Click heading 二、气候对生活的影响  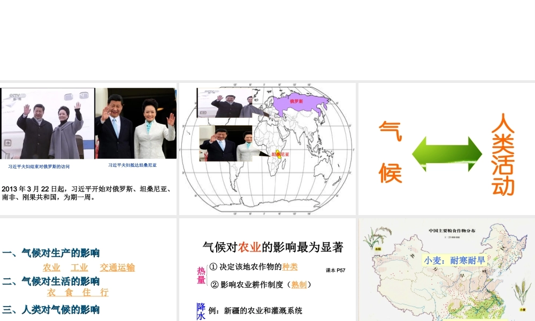[x=51, y=281]
